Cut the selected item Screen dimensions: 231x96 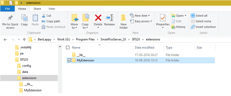[x=47, y=16]
